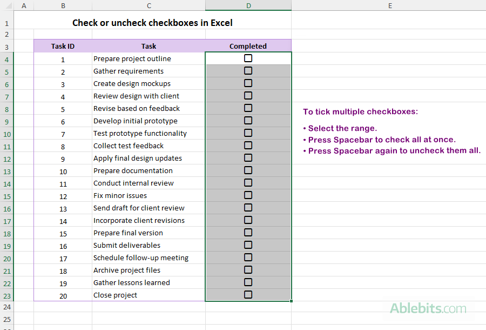486x330 pixels.
Task: Check the "Close project" checkbox
Action: (248, 294)
